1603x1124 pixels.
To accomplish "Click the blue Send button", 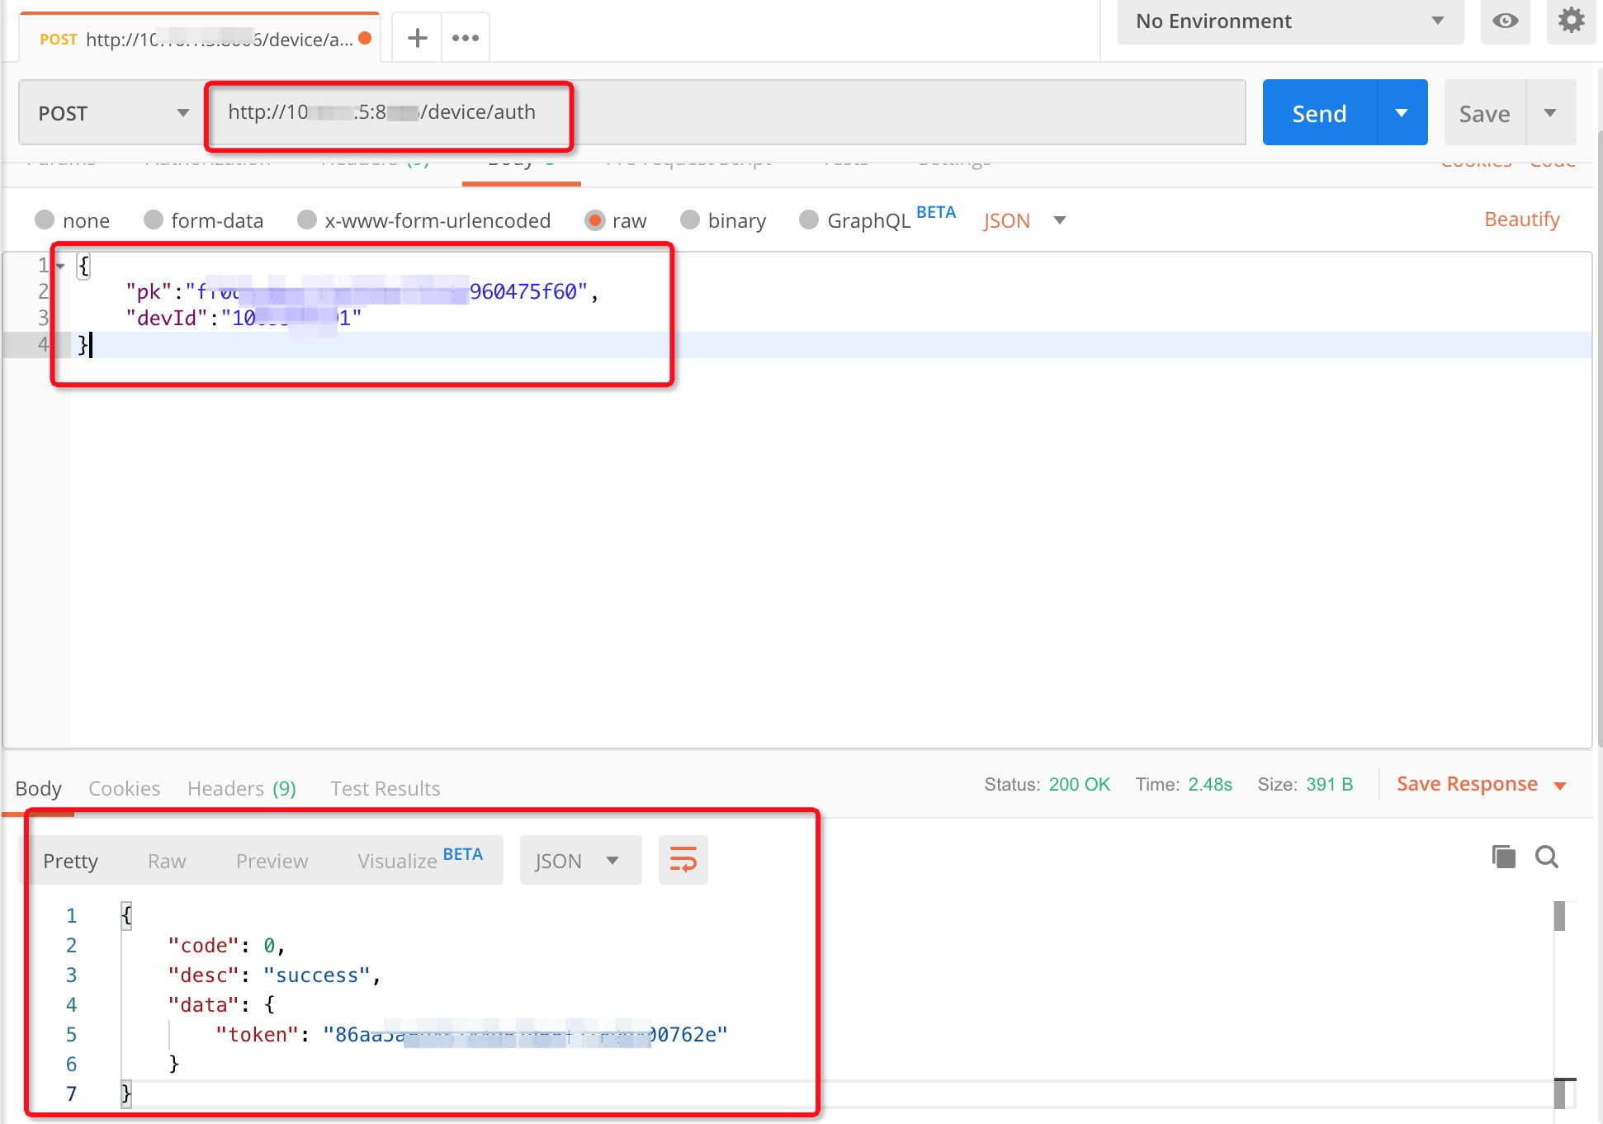I will click(1319, 113).
